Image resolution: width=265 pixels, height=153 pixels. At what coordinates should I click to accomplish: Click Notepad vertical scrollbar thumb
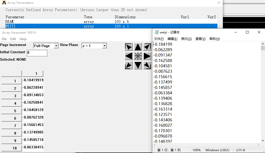(263, 48)
